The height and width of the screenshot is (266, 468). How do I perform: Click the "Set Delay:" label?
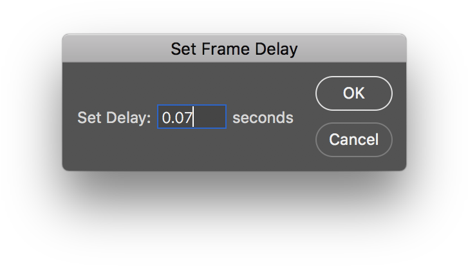pos(114,118)
